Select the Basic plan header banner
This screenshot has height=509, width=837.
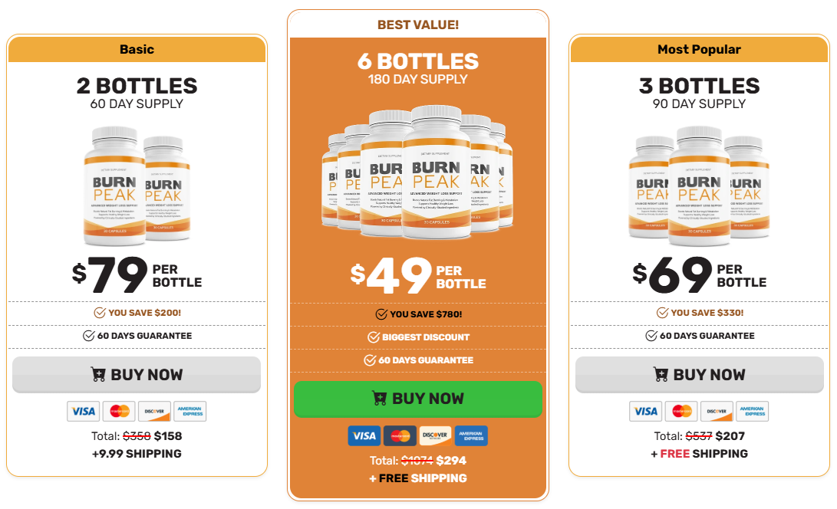pos(137,48)
